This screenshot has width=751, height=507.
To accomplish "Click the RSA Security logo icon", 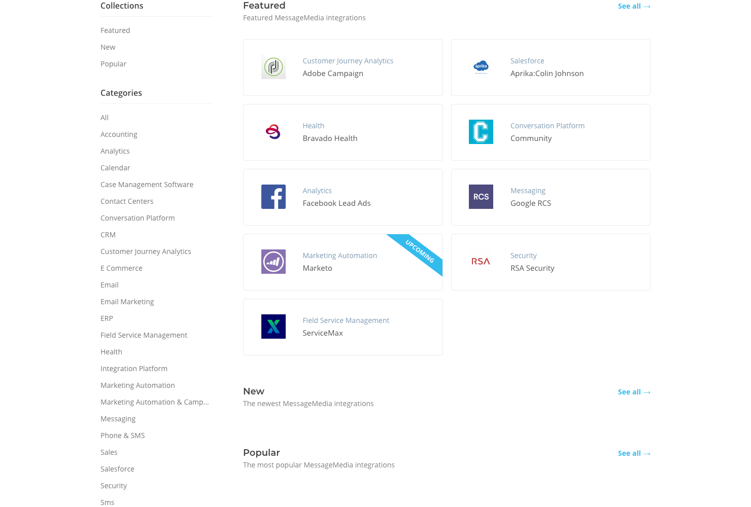I will click(481, 262).
